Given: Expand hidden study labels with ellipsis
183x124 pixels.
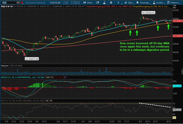Looking at the screenshot, I should 169,6.
